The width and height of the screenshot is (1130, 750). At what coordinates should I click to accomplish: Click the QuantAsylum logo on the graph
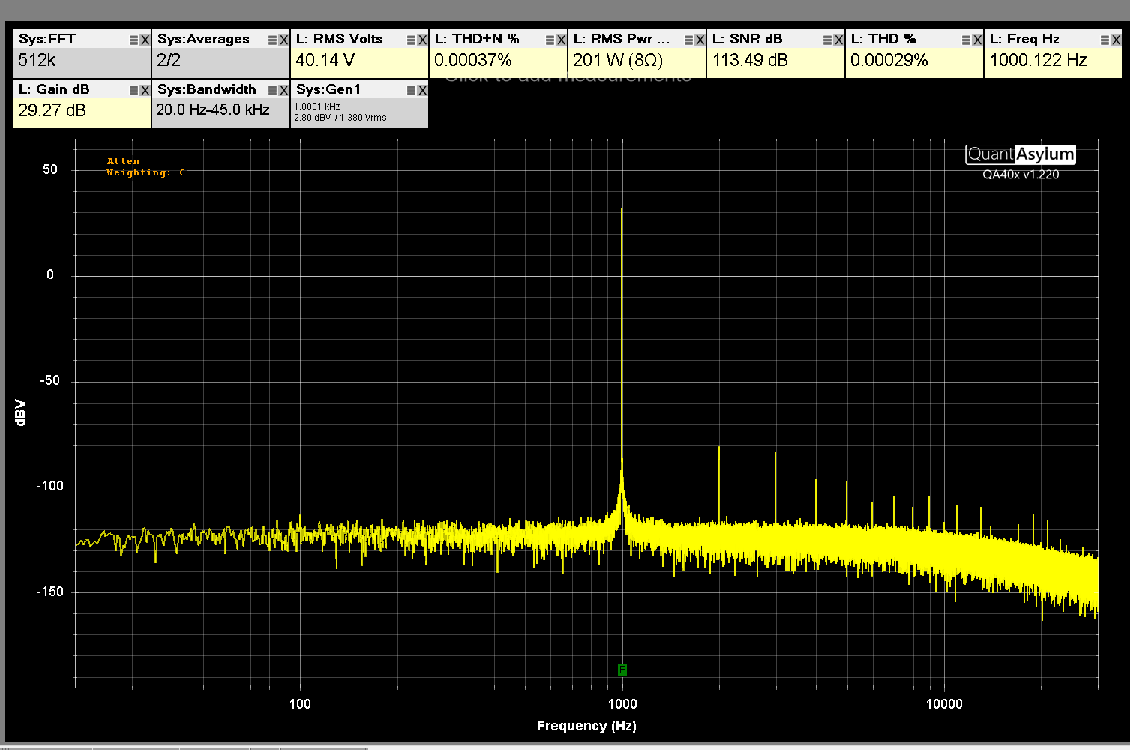pos(1020,154)
